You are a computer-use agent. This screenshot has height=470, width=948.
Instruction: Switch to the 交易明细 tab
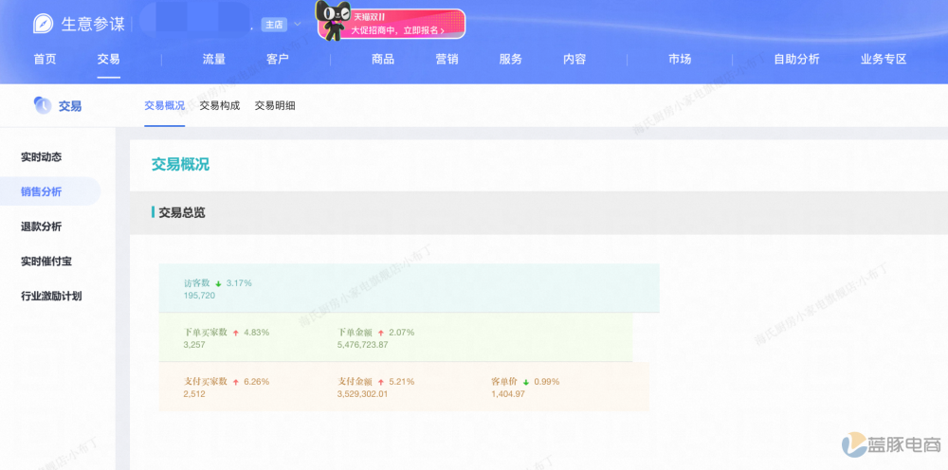coord(275,106)
